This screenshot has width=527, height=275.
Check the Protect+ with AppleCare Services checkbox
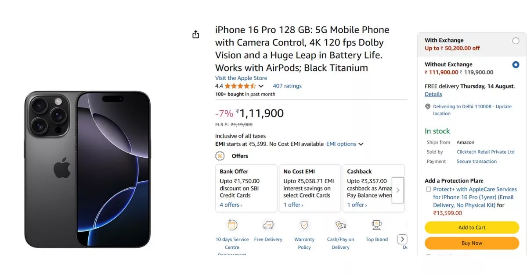(427, 189)
